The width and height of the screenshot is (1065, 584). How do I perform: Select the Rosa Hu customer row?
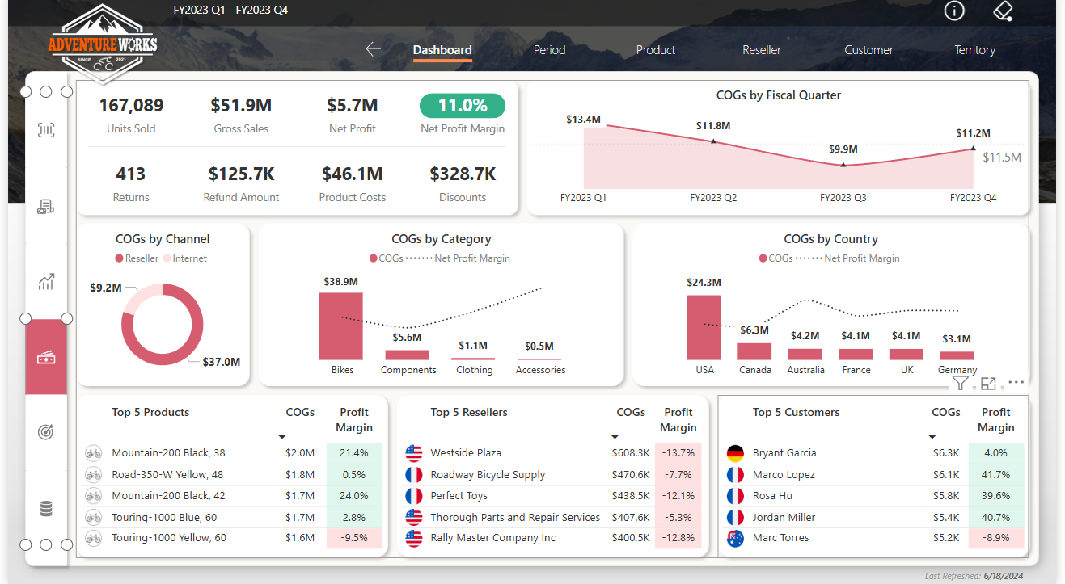pos(873,496)
